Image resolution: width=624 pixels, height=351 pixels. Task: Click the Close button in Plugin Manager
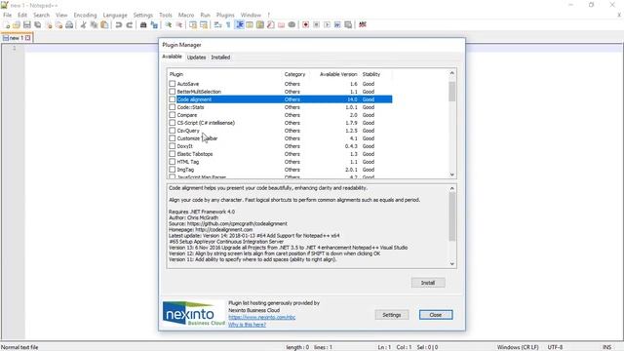tap(436, 315)
